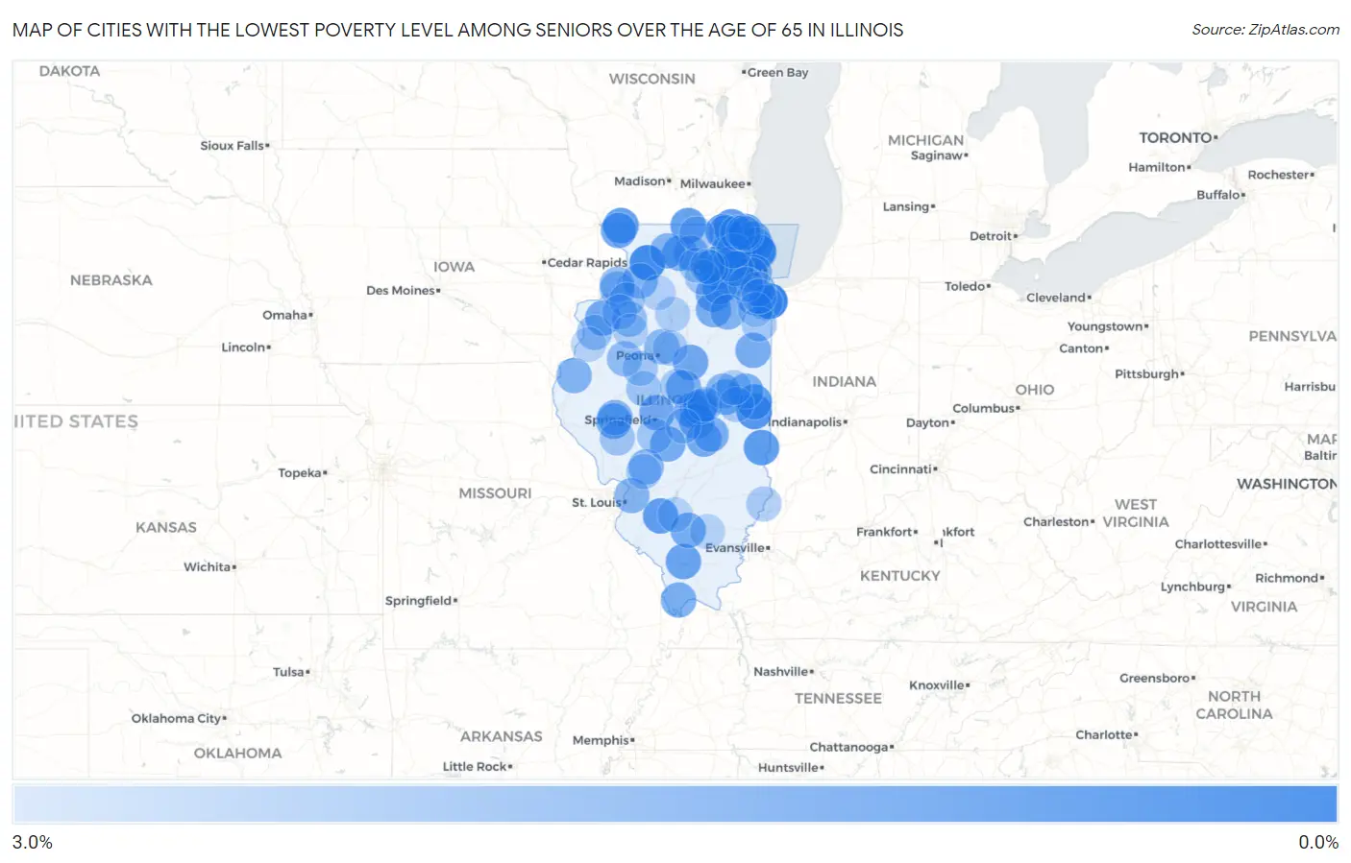This screenshot has width=1351, height=863.
Task: Click the Omaha city label
Action: [285, 315]
